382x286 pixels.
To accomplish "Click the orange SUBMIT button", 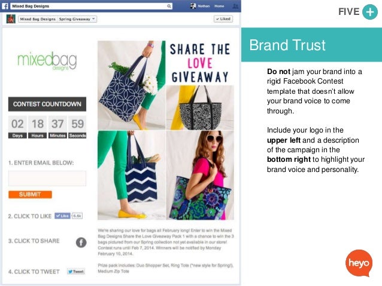I will (30, 195).
